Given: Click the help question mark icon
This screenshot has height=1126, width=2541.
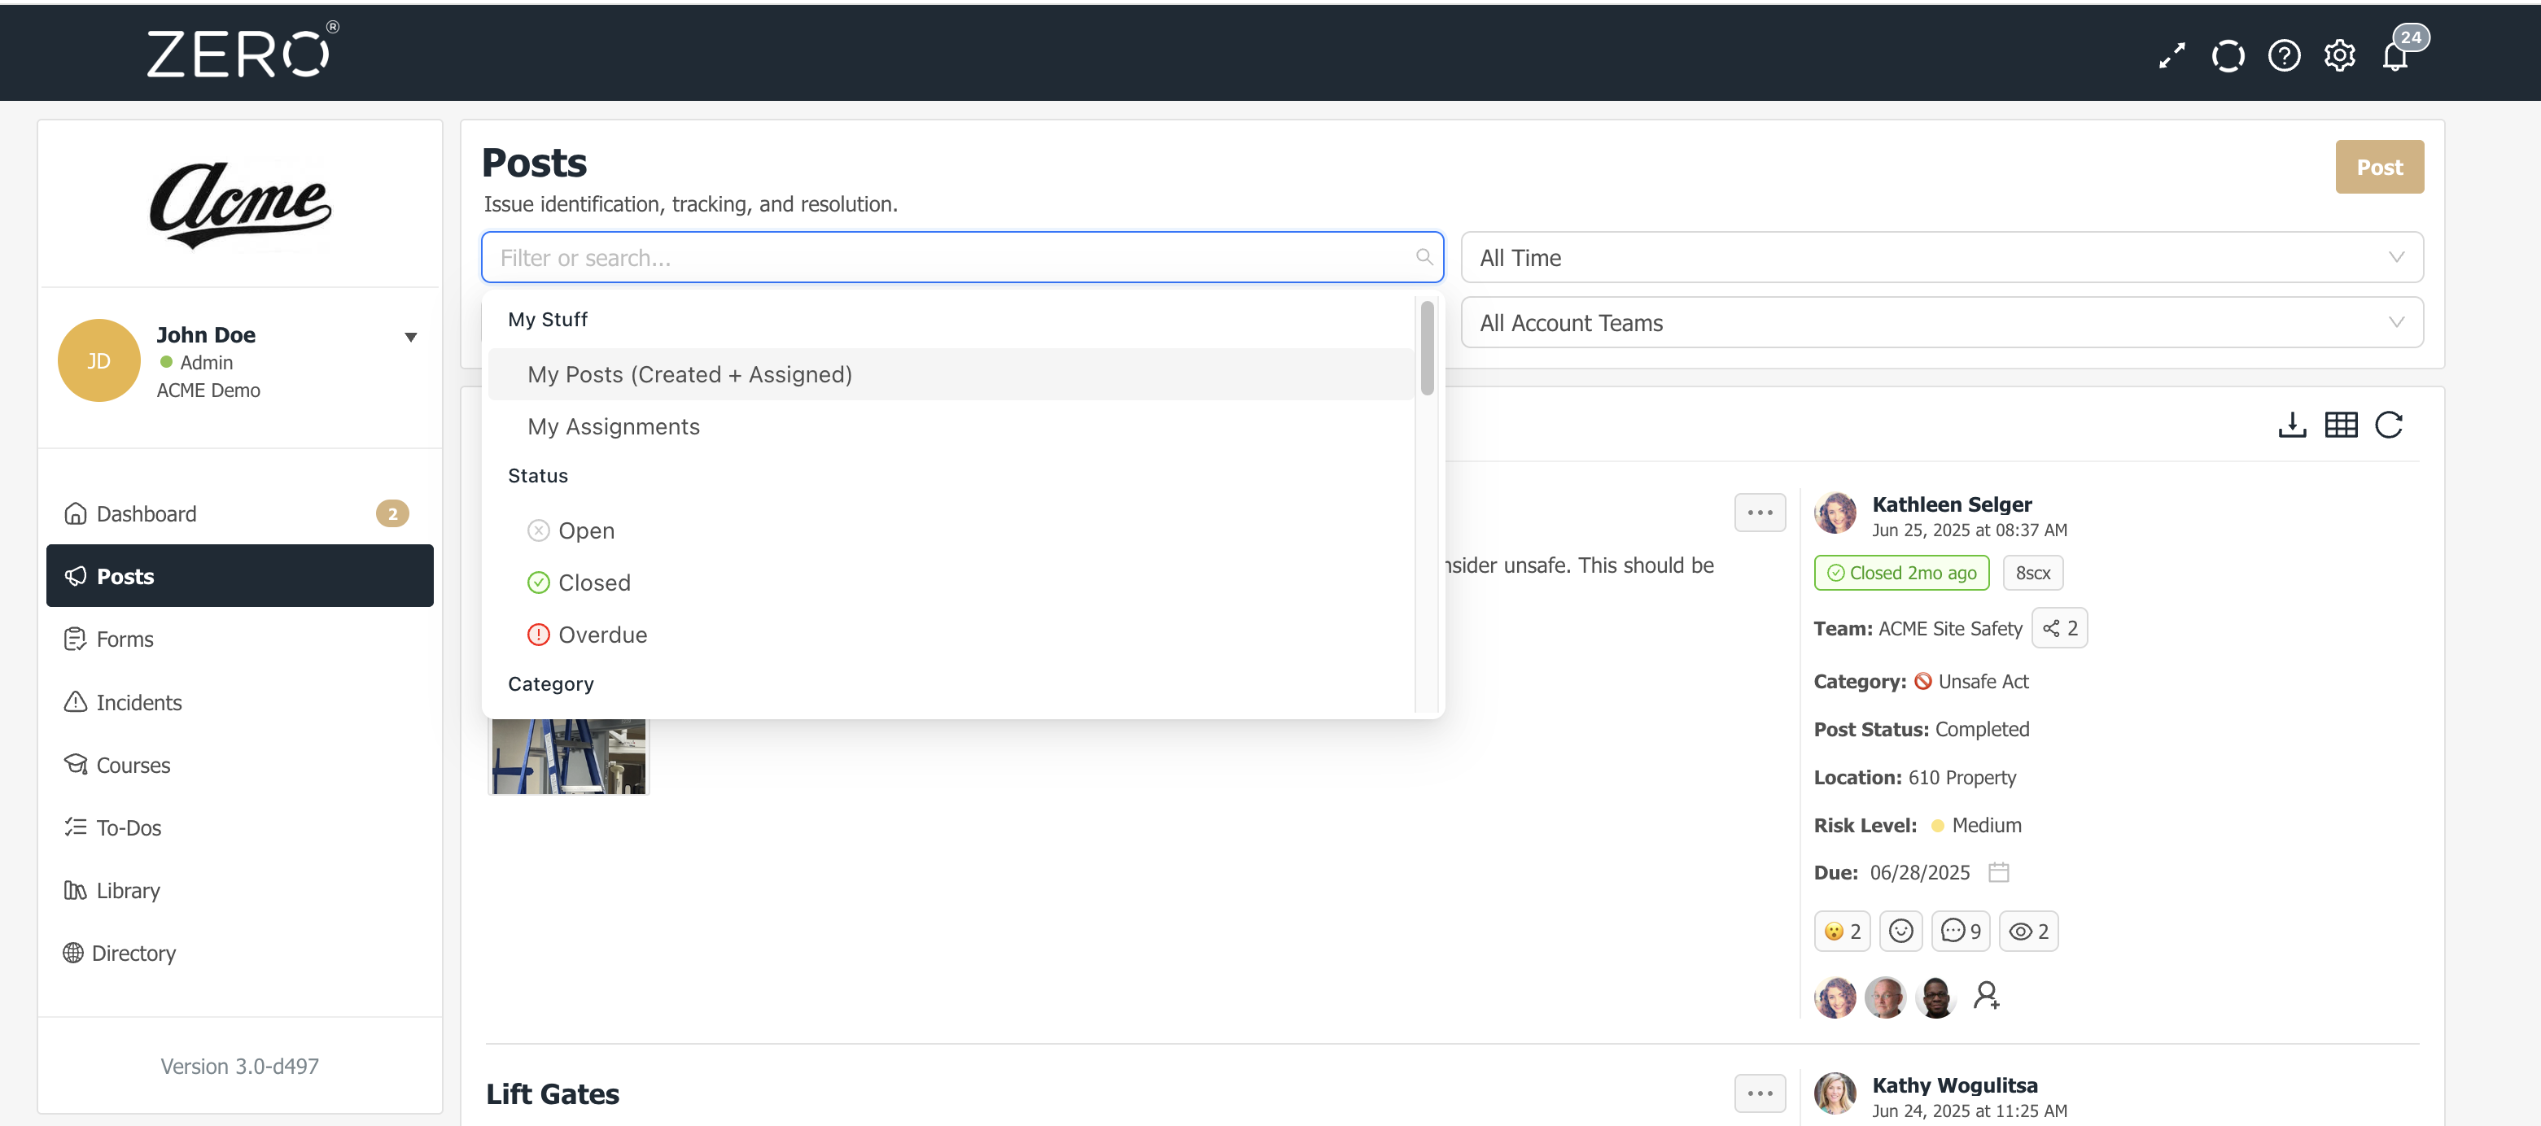Looking at the screenshot, I should click(x=2284, y=55).
